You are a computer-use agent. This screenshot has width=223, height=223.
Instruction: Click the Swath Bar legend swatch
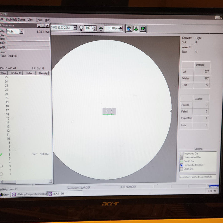point(181,161)
